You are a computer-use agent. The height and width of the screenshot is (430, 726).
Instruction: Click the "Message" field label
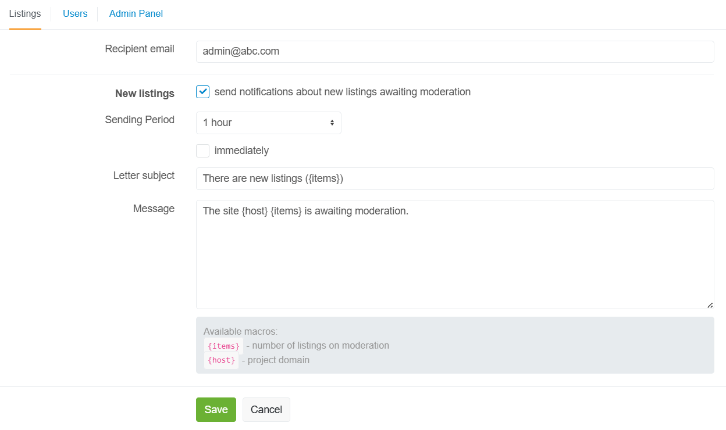pos(154,209)
